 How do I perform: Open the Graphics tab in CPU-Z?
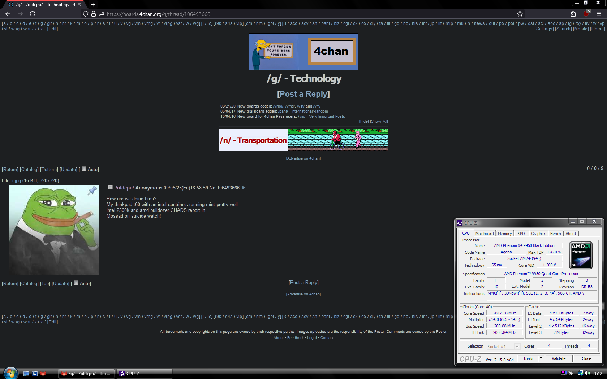538,234
